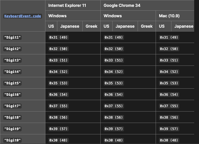199x144 pixels.
Task: Click 0x33 (51) in Chrome Windows column
Action: pyautogui.click(x=114, y=60)
